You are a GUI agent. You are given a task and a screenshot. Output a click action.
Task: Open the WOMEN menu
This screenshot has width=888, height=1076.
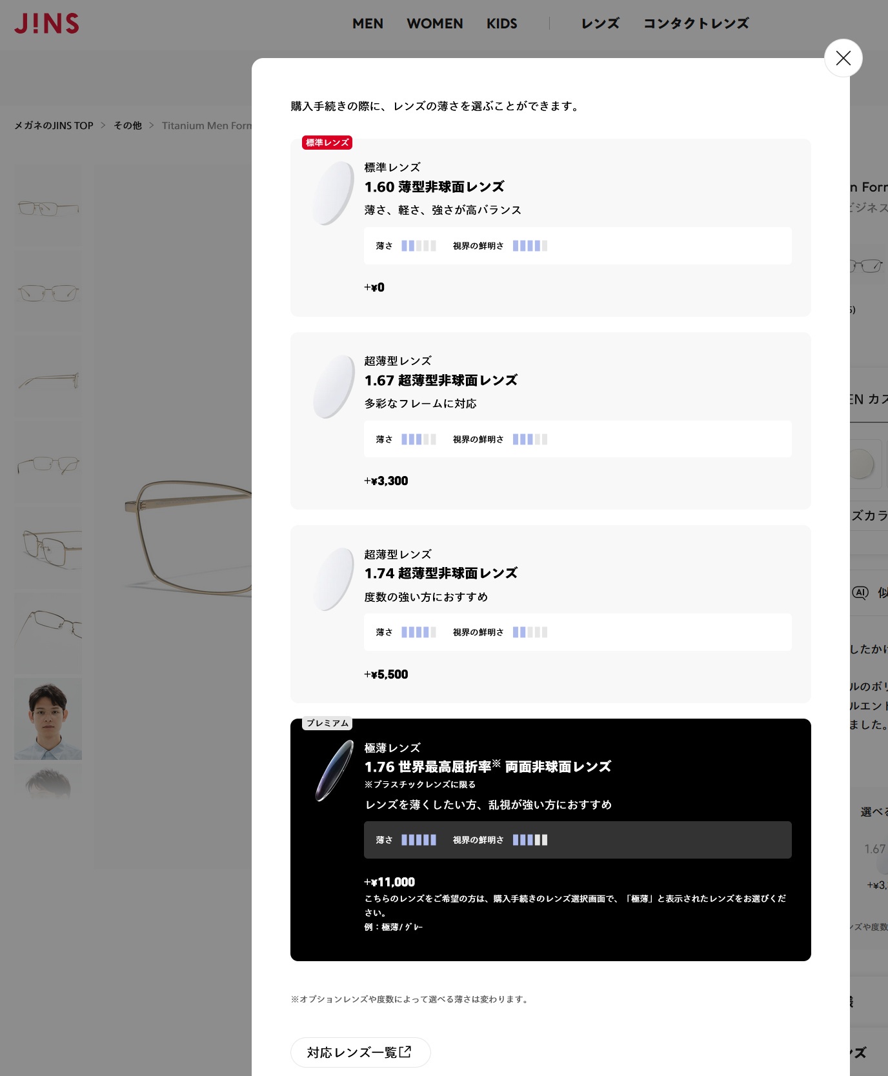434,24
